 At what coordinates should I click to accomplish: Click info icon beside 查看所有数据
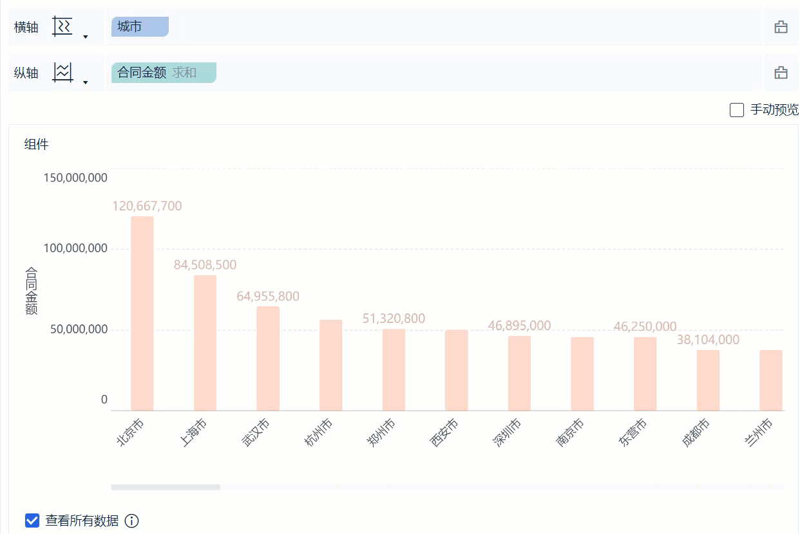[131, 520]
